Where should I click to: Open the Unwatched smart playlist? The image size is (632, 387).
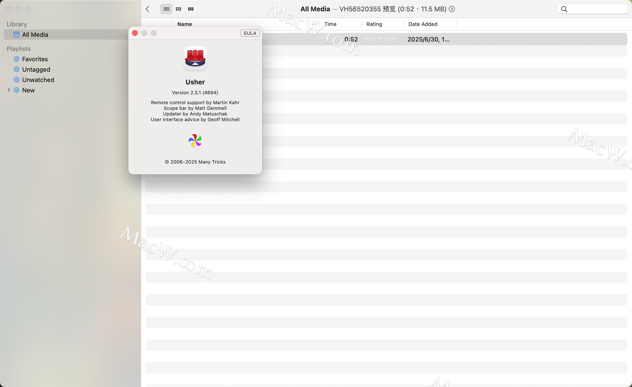pyautogui.click(x=38, y=80)
